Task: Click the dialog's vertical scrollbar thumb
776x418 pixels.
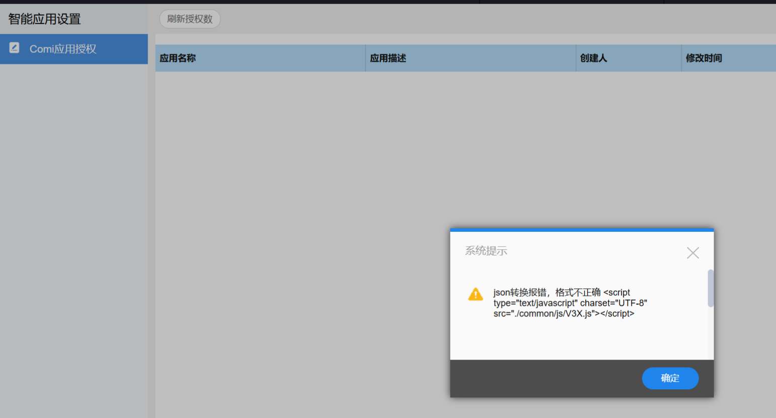Action: coord(711,288)
